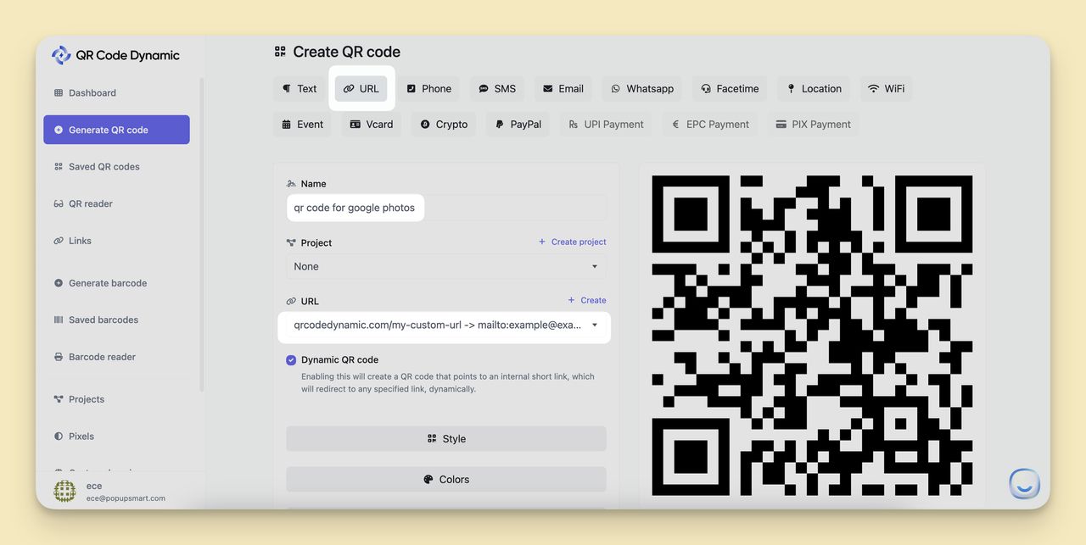Click the Links chain icon in sidebar
This screenshot has height=545, width=1086.
[x=59, y=241]
